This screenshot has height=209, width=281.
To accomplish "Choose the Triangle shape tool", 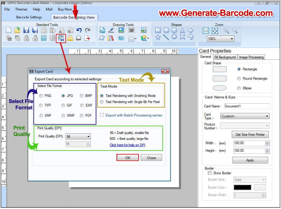I will tap(182, 30).
